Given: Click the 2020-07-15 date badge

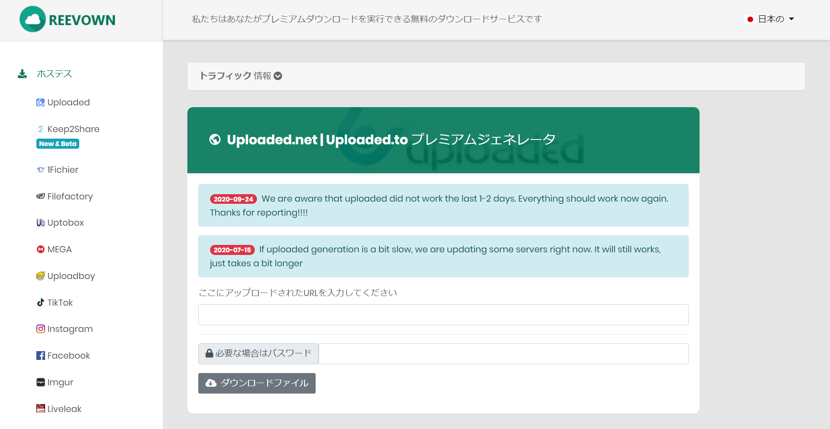Looking at the screenshot, I should 232,250.
